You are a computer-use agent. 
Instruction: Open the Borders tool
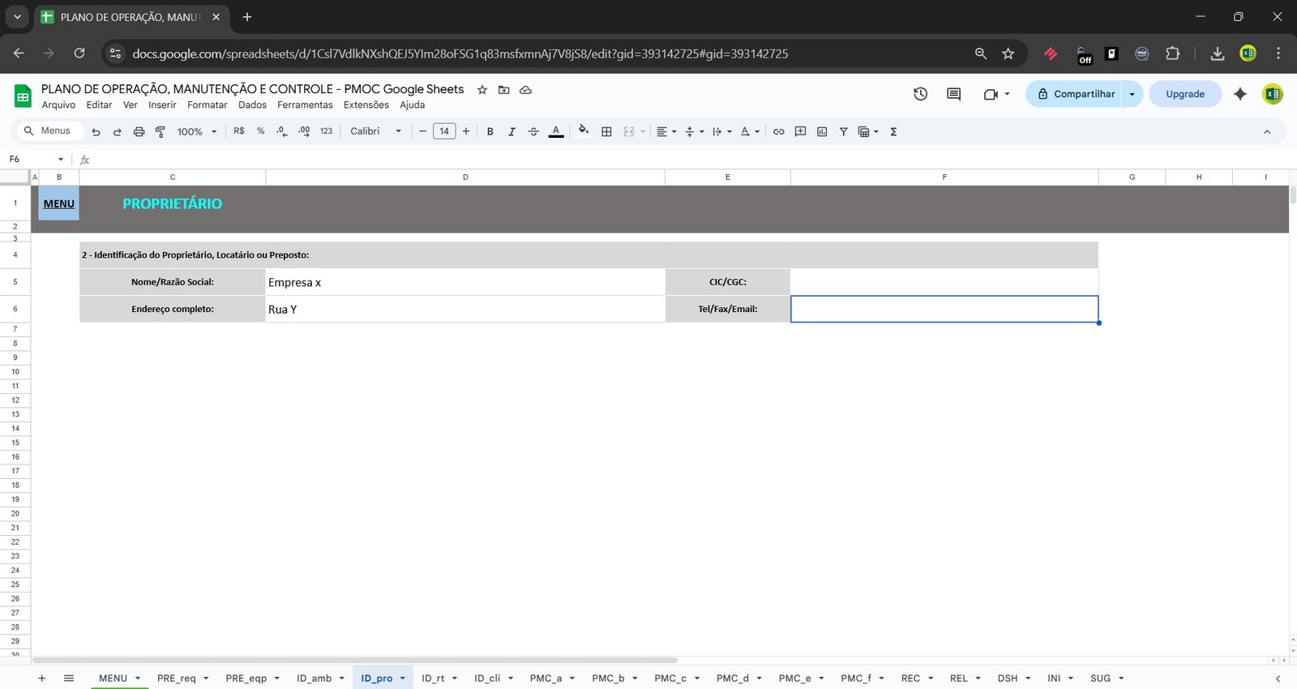click(606, 131)
